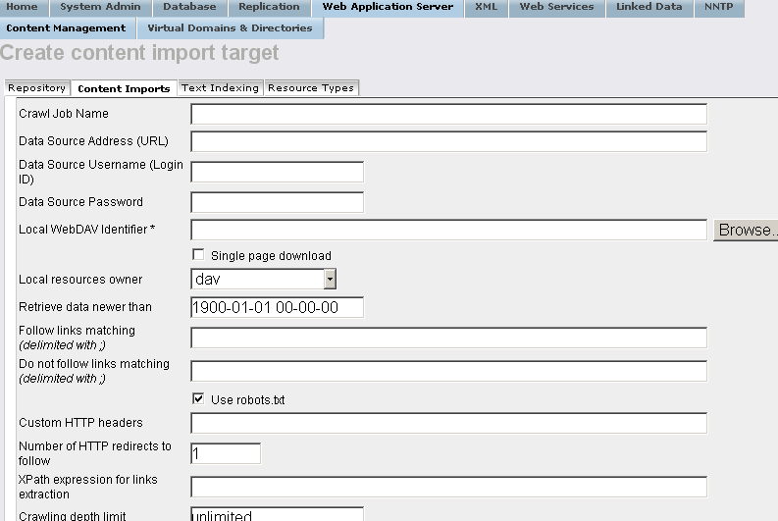Open the Linked Data menu tab
The width and height of the screenshot is (778, 521).
(x=648, y=8)
